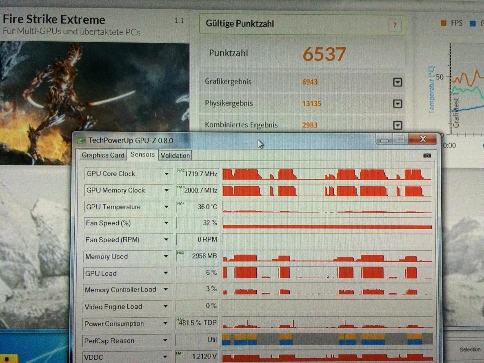484x363 pixels.
Task: Click the Gültige Punktzahl banner text
Action: point(240,24)
